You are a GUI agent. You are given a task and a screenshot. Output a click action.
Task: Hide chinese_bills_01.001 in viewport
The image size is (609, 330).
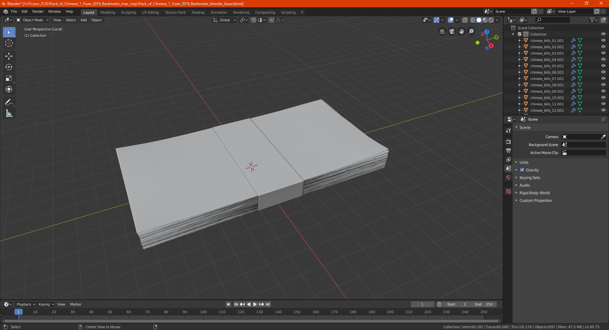pos(603,41)
